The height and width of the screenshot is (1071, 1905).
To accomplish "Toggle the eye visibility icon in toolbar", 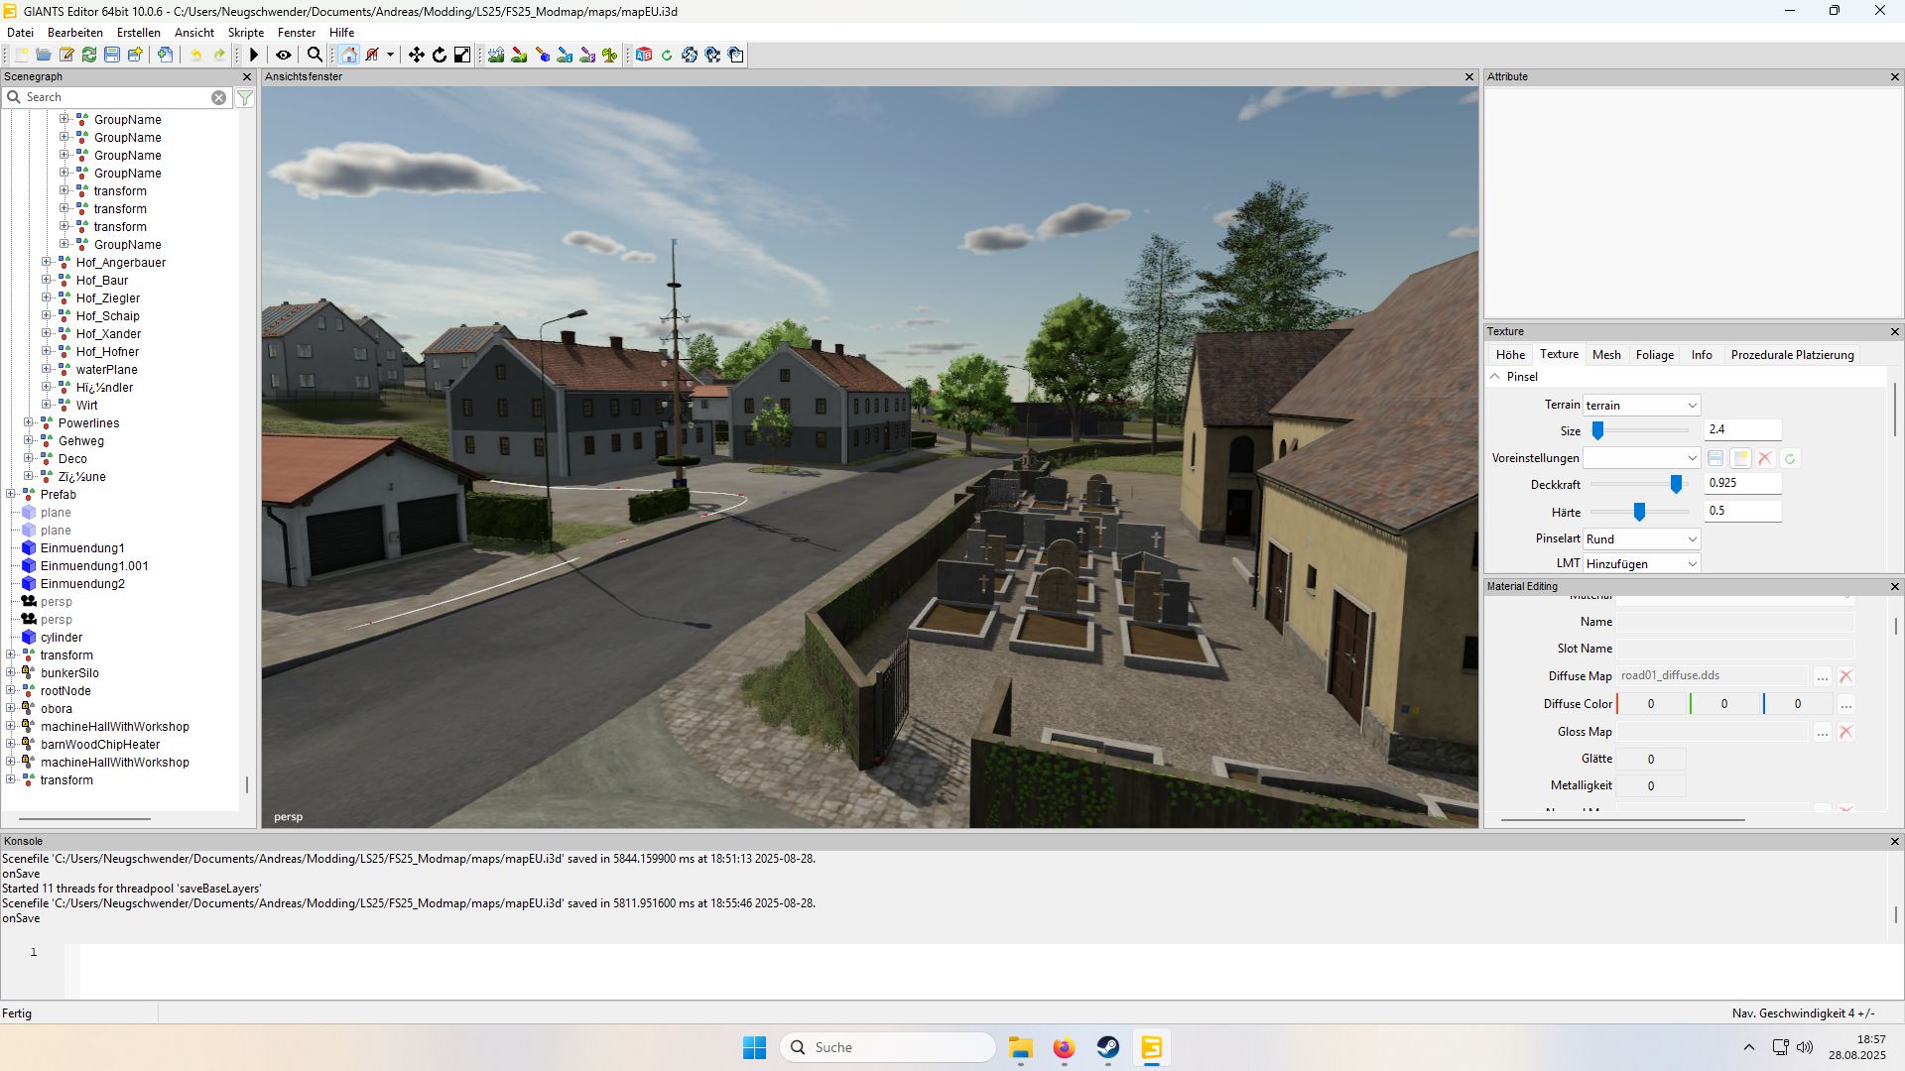I will tap(284, 55).
